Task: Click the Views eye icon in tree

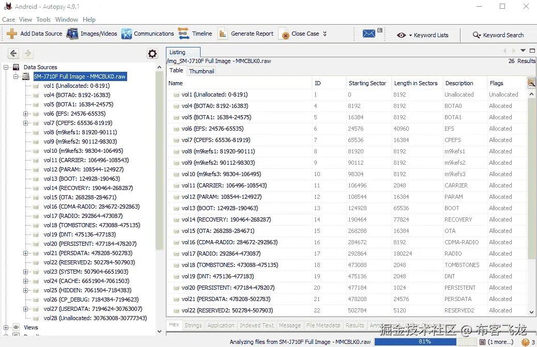Action: 16,327
